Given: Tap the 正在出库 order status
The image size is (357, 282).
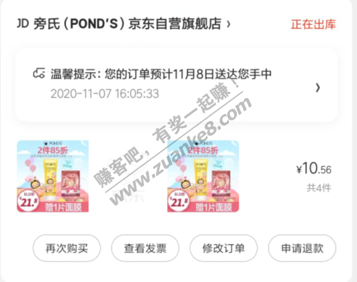Looking at the screenshot, I should (313, 25).
